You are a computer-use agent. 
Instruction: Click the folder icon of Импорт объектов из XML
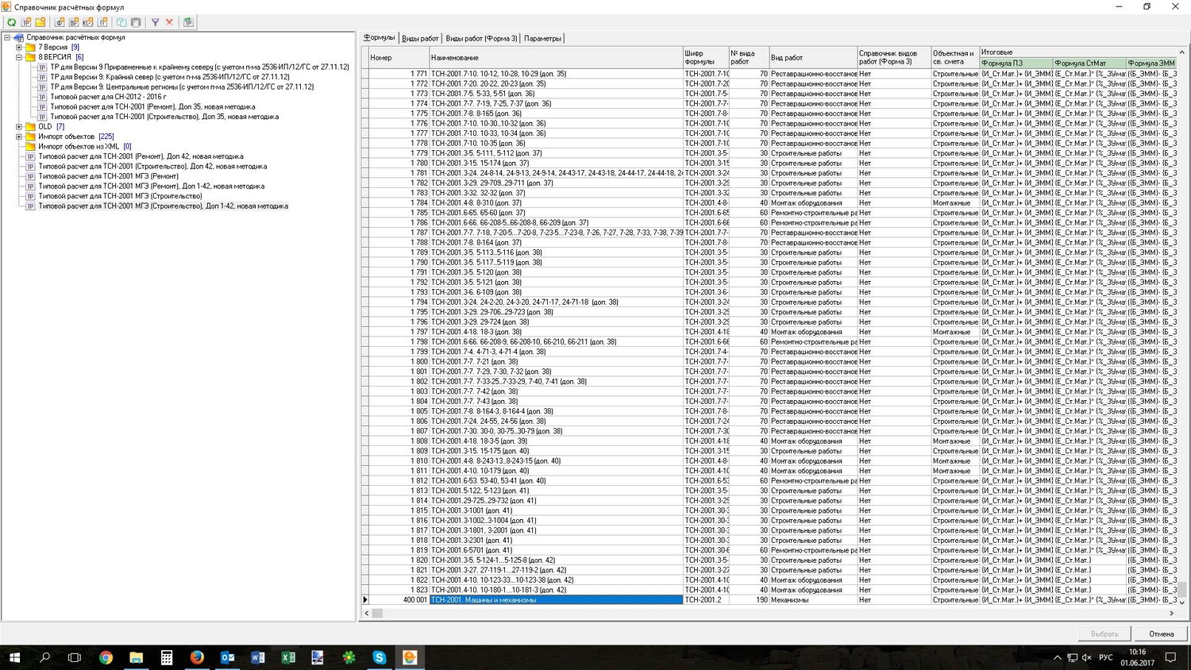[x=30, y=147]
